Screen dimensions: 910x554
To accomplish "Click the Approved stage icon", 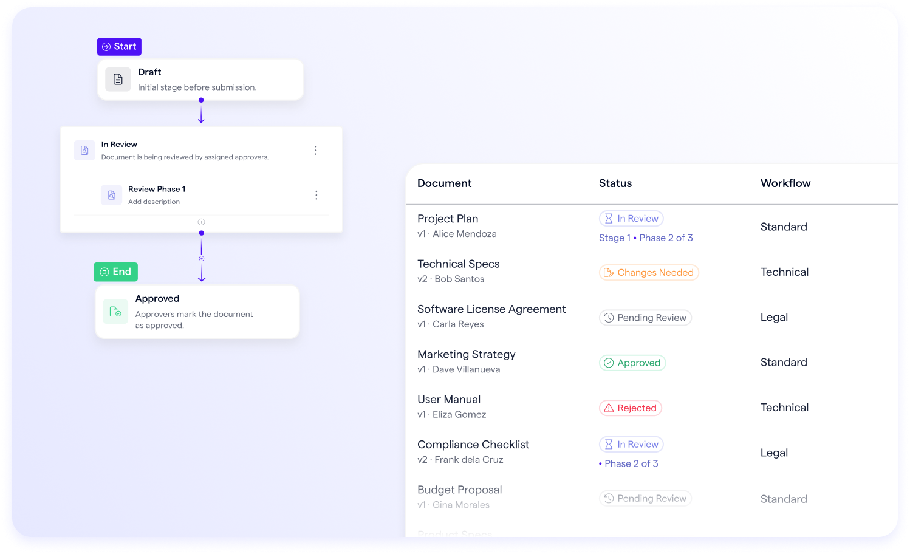I will pyautogui.click(x=115, y=312).
